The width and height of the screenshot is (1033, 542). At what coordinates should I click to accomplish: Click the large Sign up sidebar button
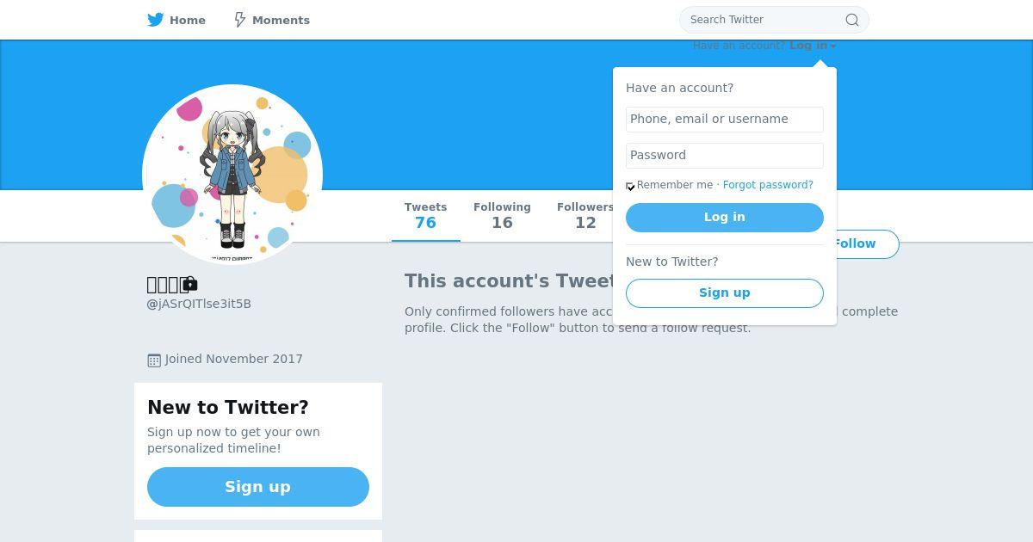point(258,487)
